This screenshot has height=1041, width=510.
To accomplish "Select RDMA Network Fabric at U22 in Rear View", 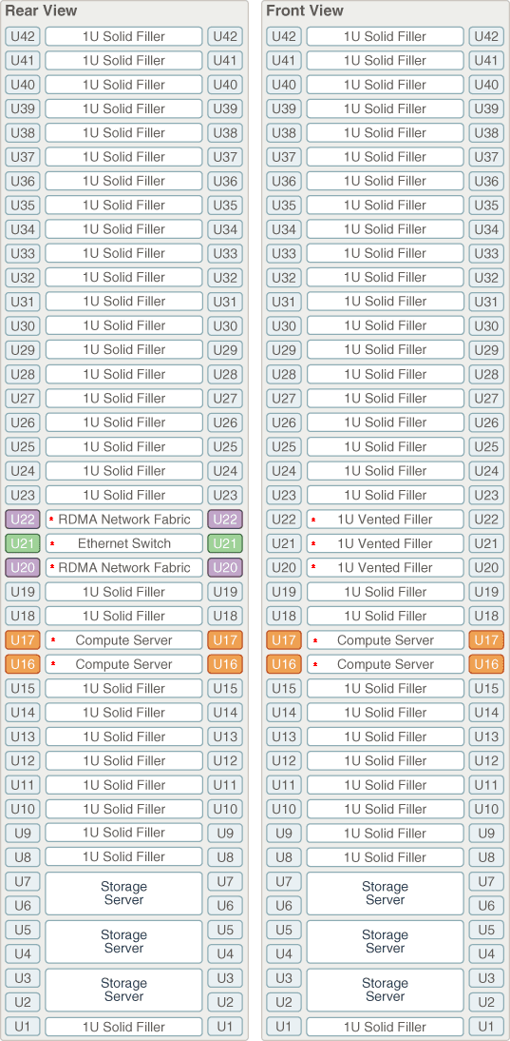I will click(x=123, y=520).
